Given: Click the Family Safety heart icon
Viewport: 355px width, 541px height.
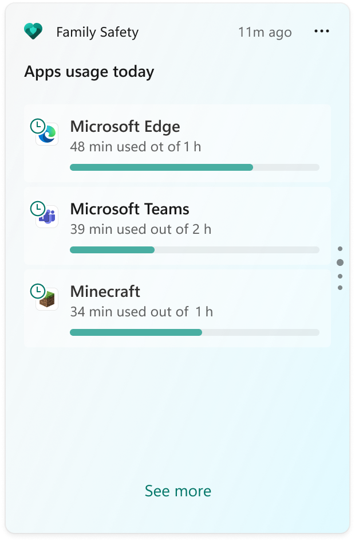Looking at the screenshot, I should [x=33, y=31].
